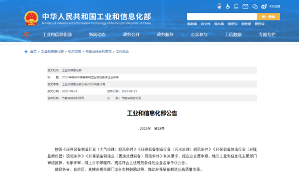Open the 专题专栏 navigation item

(267, 35)
